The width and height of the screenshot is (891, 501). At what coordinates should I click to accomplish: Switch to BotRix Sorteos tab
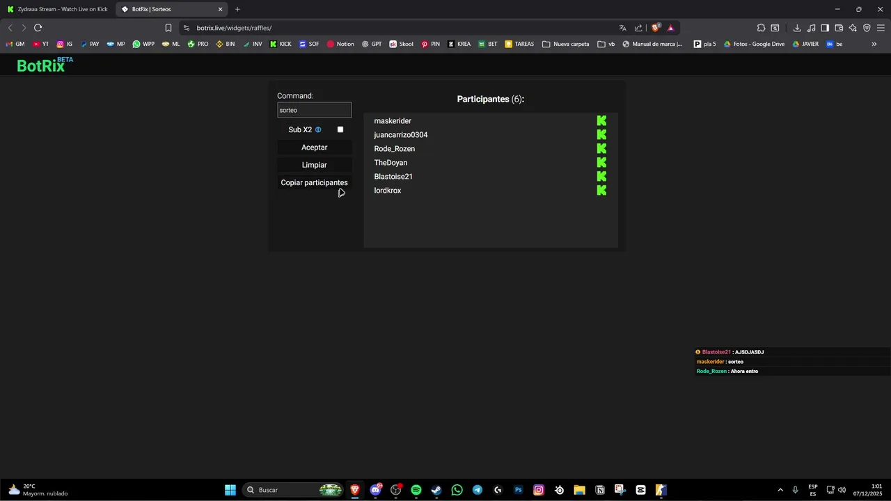coord(172,9)
